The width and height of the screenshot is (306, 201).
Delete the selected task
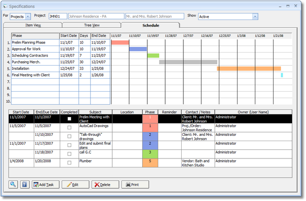105,185
